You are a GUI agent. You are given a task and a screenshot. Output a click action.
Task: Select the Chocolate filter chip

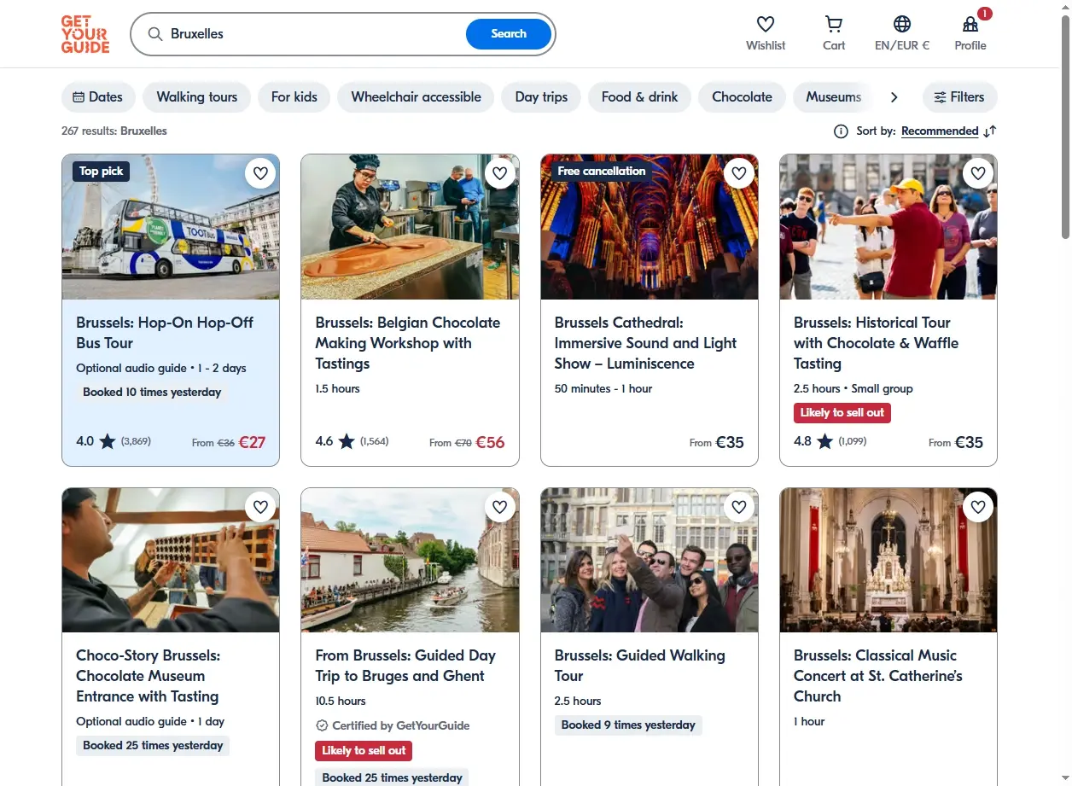743,97
